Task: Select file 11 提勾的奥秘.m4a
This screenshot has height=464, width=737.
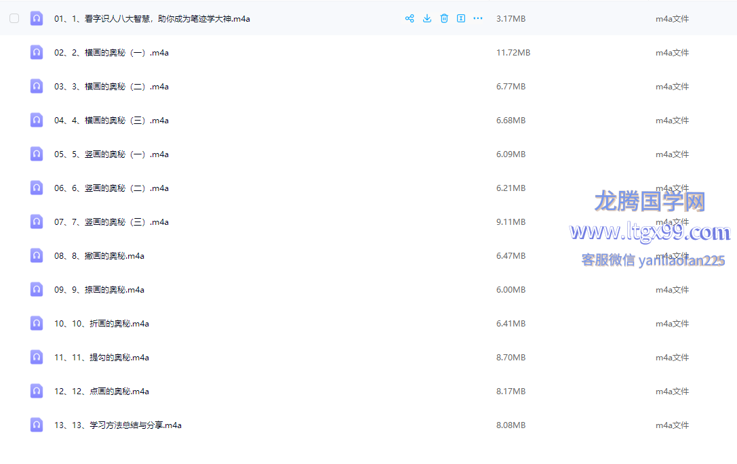Action: click(x=102, y=358)
